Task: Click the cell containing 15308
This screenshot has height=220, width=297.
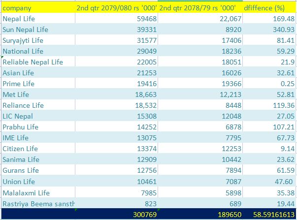Action: (x=117, y=116)
